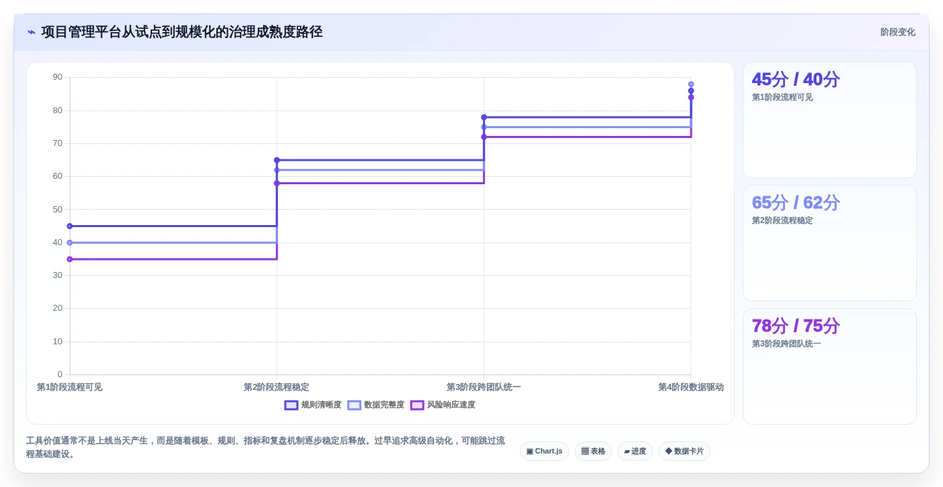This screenshot has width=943, height=487.
Task: Click the 45分 / 40分 stat card value
Action: click(796, 80)
